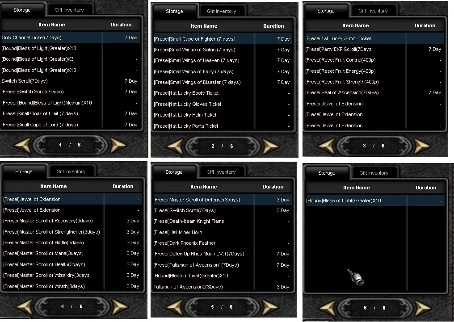Screen dimensions: 454x322
Task: Select [Fresei]Master Scroll of Recovery(3days) row
Action: pyautogui.click(x=72, y=221)
